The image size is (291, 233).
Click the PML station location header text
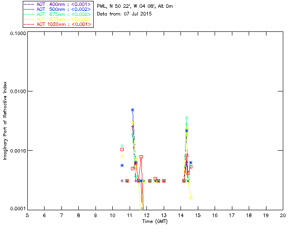point(135,6)
